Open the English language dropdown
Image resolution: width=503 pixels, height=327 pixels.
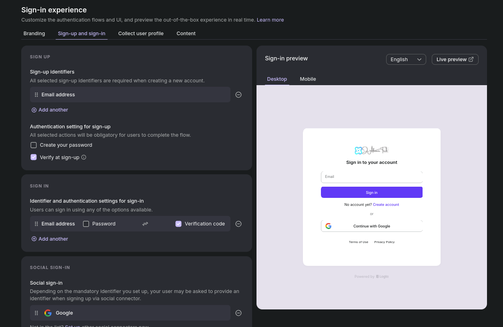pyautogui.click(x=406, y=60)
